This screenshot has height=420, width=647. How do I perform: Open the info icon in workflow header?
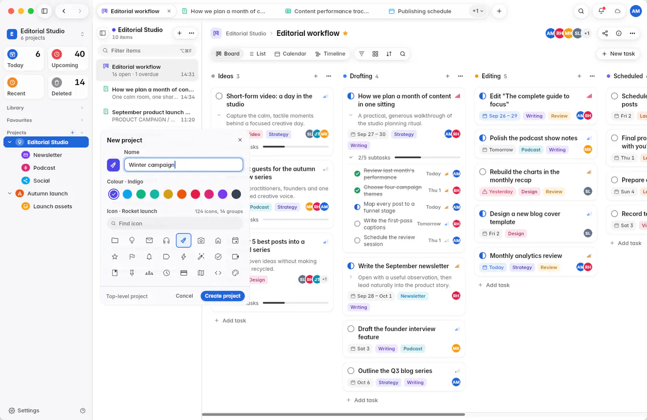pyautogui.click(x=619, y=33)
